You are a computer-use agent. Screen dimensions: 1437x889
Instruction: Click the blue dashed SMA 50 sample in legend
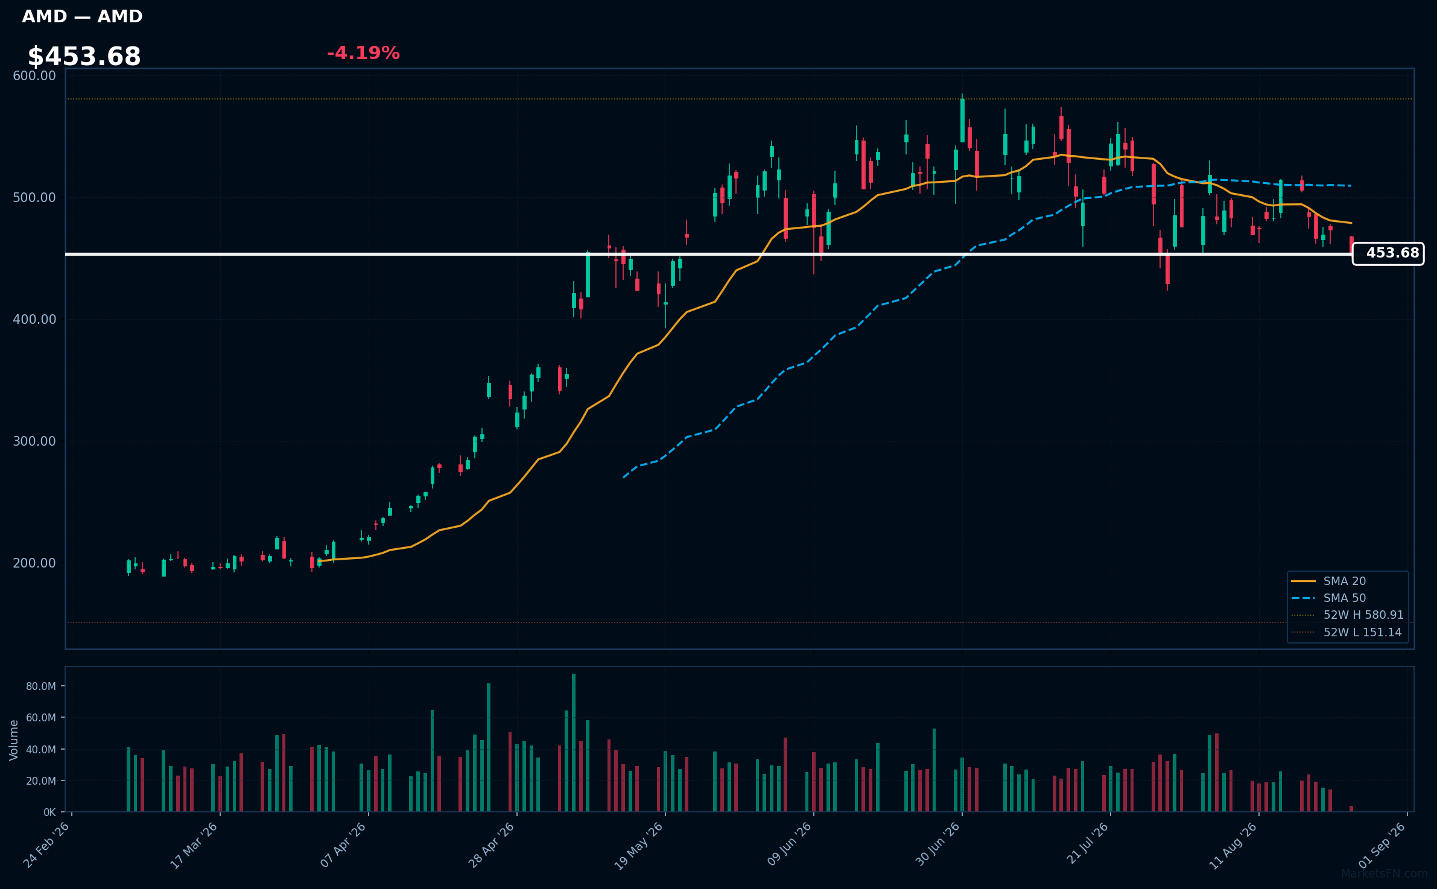pos(1303,598)
